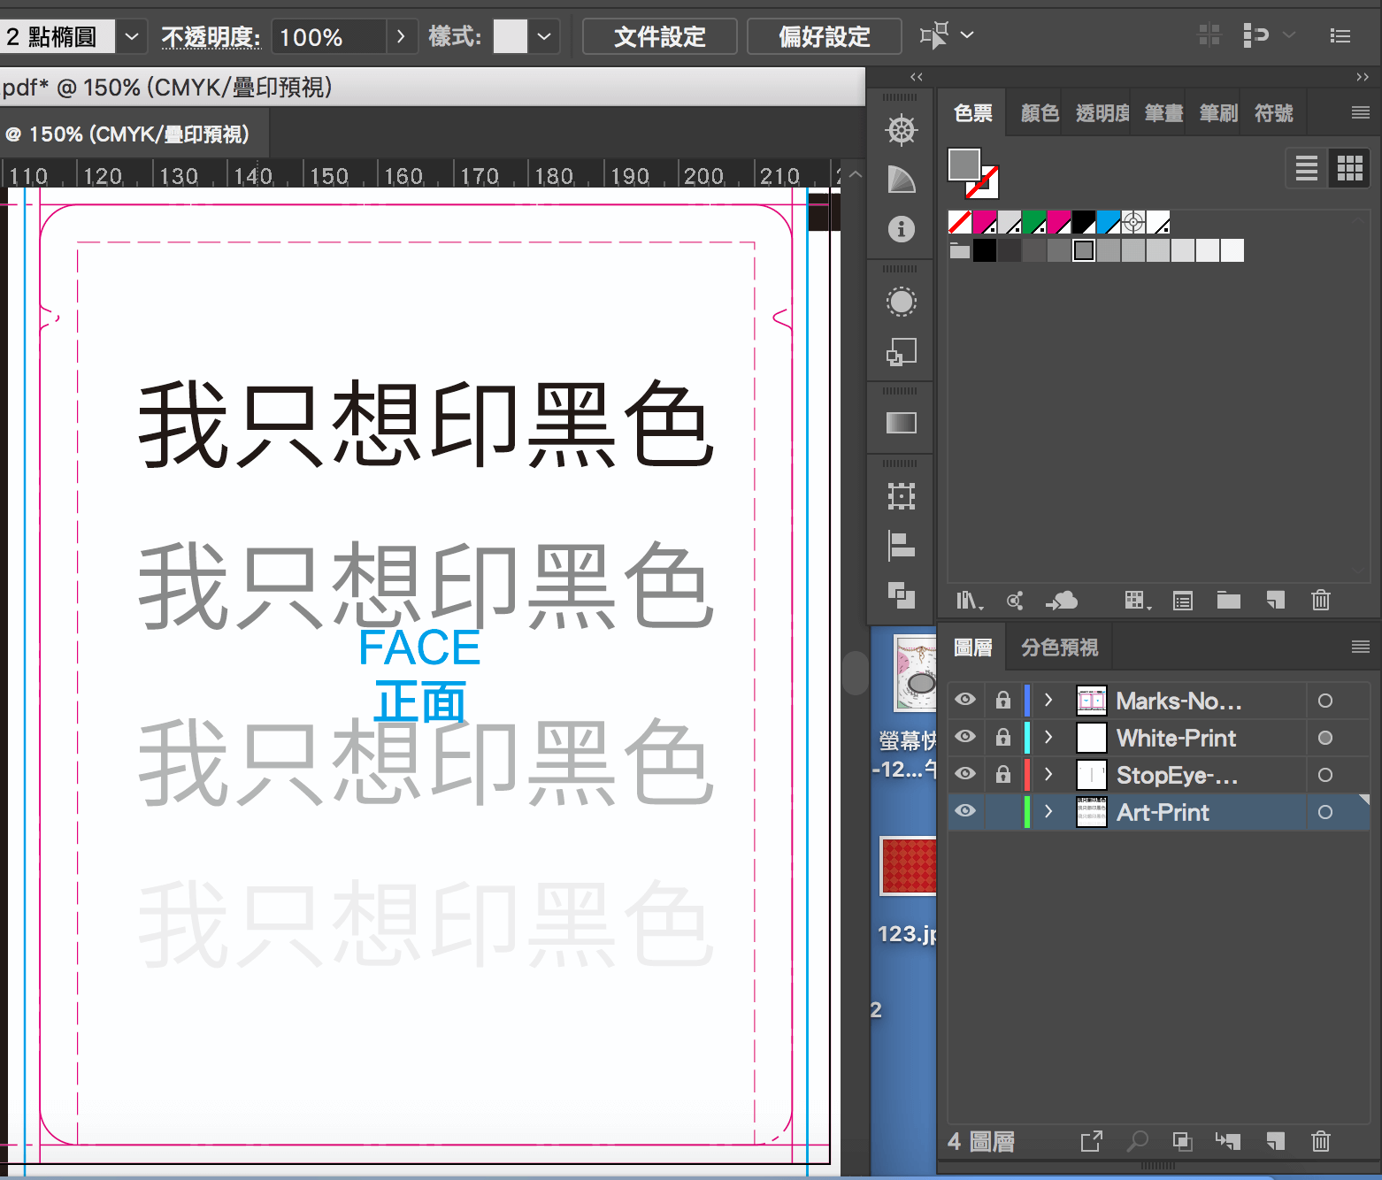Open the Pathfinder panel icon
The height and width of the screenshot is (1180, 1382).
tap(901, 598)
